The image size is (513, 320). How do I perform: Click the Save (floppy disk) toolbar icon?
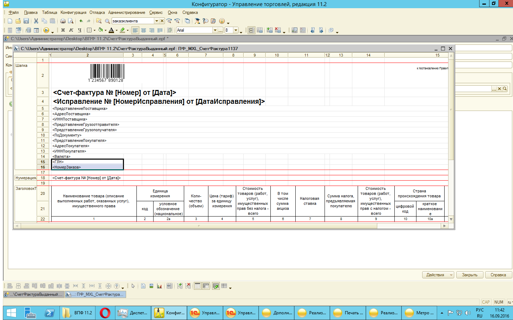(x=26, y=21)
